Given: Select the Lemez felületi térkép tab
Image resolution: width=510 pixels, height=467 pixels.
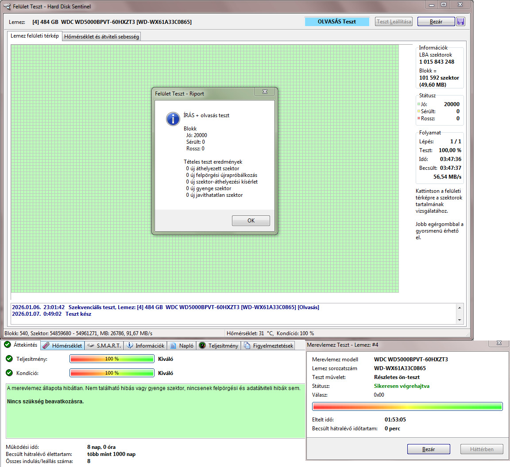Looking at the screenshot, I should pos(35,36).
